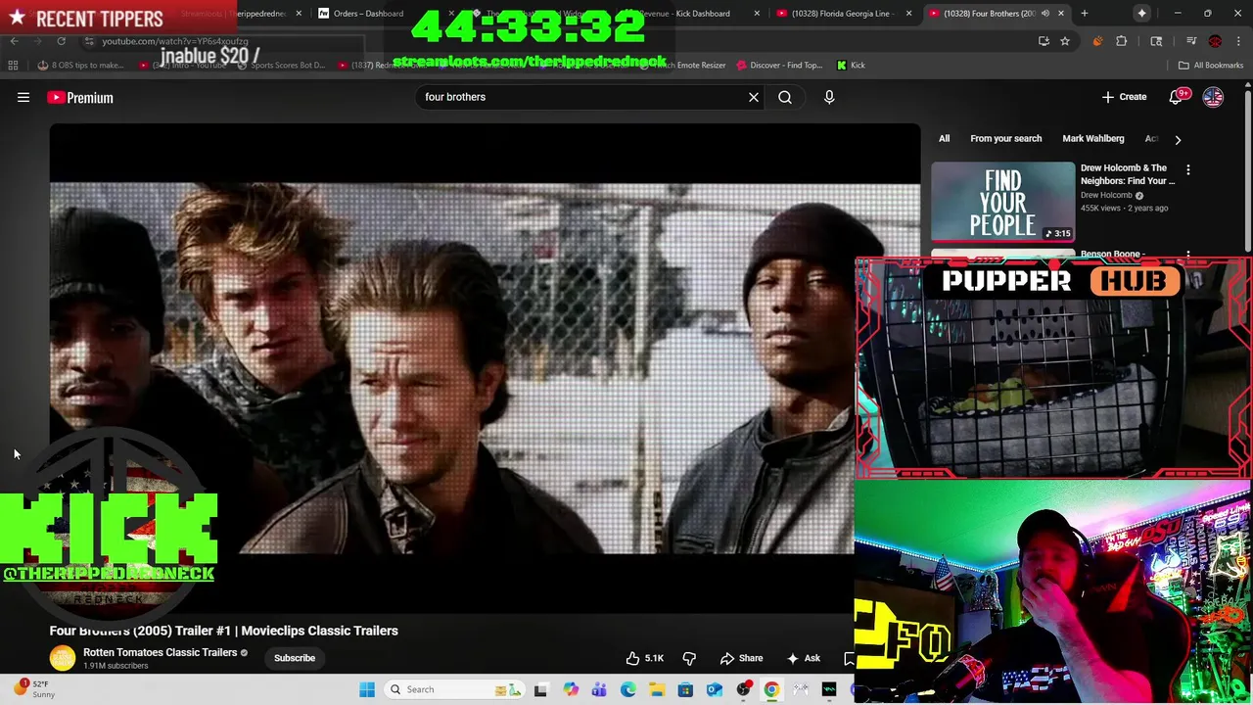1253x705 pixels.
Task: Mute the playing Four Brothers tab
Action: tap(1044, 14)
